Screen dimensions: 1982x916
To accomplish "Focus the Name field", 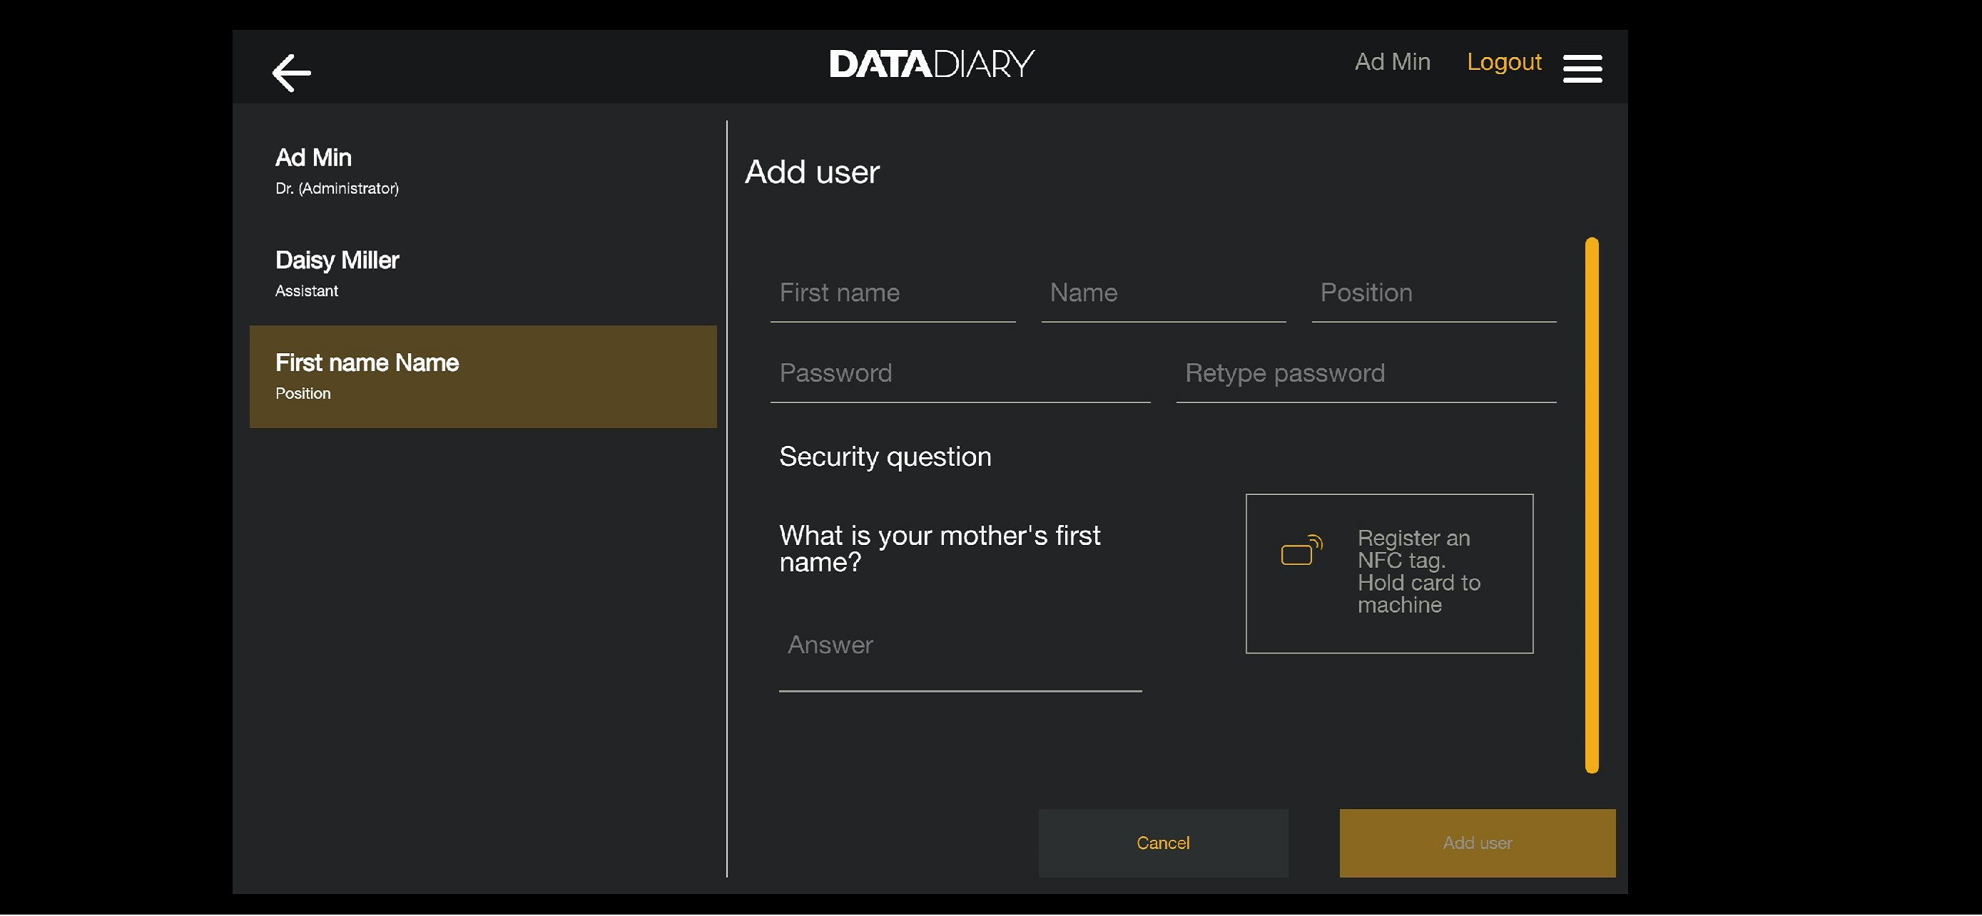I will point(1164,295).
